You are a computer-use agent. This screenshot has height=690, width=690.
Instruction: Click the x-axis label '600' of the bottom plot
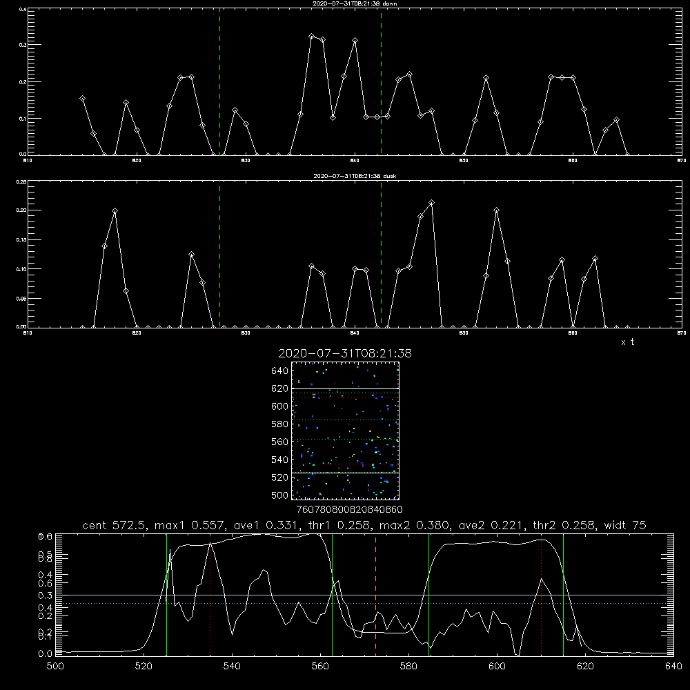(497, 667)
